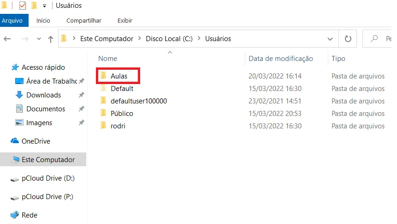The width and height of the screenshot is (397, 224).
Task: Click the rodri folder icon
Action: (103, 126)
